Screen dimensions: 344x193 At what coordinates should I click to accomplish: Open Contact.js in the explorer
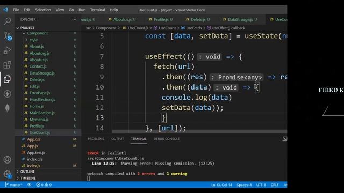coord(38,66)
